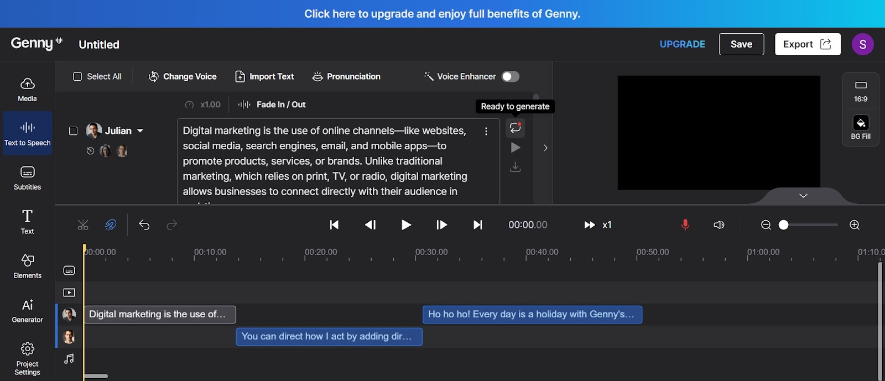Open the Elements panel
The height and width of the screenshot is (381, 885).
pos(27,266)
